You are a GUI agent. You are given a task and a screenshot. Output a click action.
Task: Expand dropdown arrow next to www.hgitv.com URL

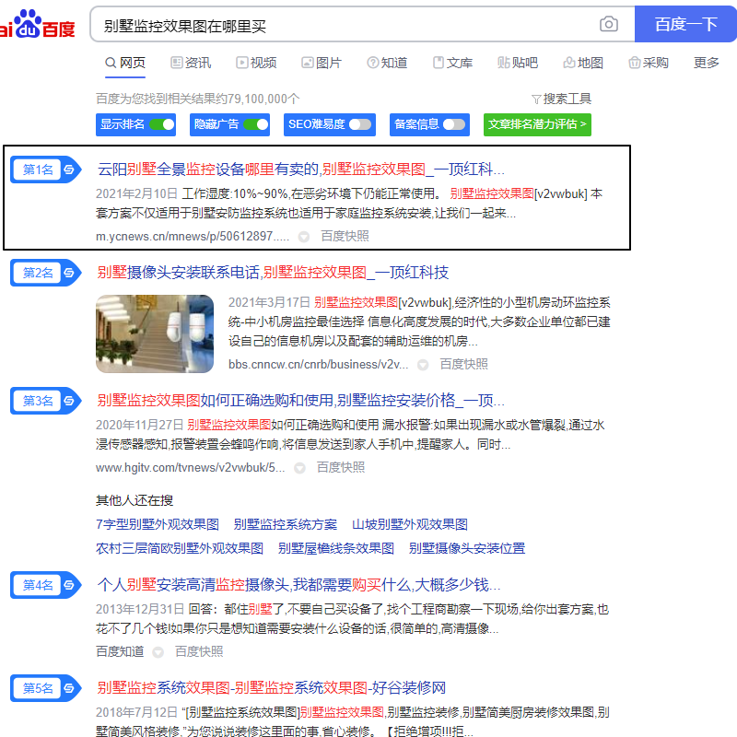299,468
